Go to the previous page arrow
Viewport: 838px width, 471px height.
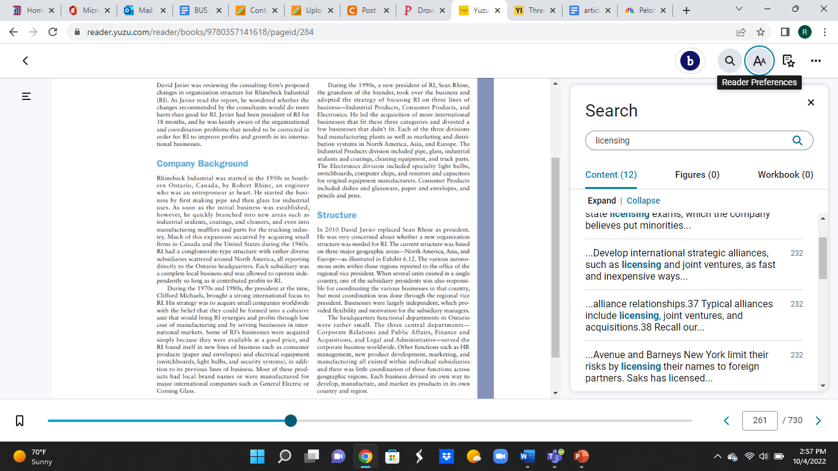coord(727,421)
